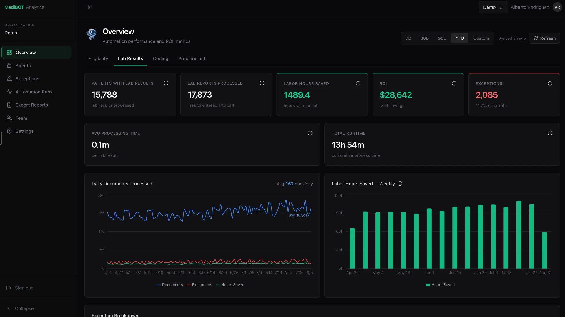The height and width of the screenshot is (317, 565).
Task: Select the 90D time range
Action: (x=442, y=38)
